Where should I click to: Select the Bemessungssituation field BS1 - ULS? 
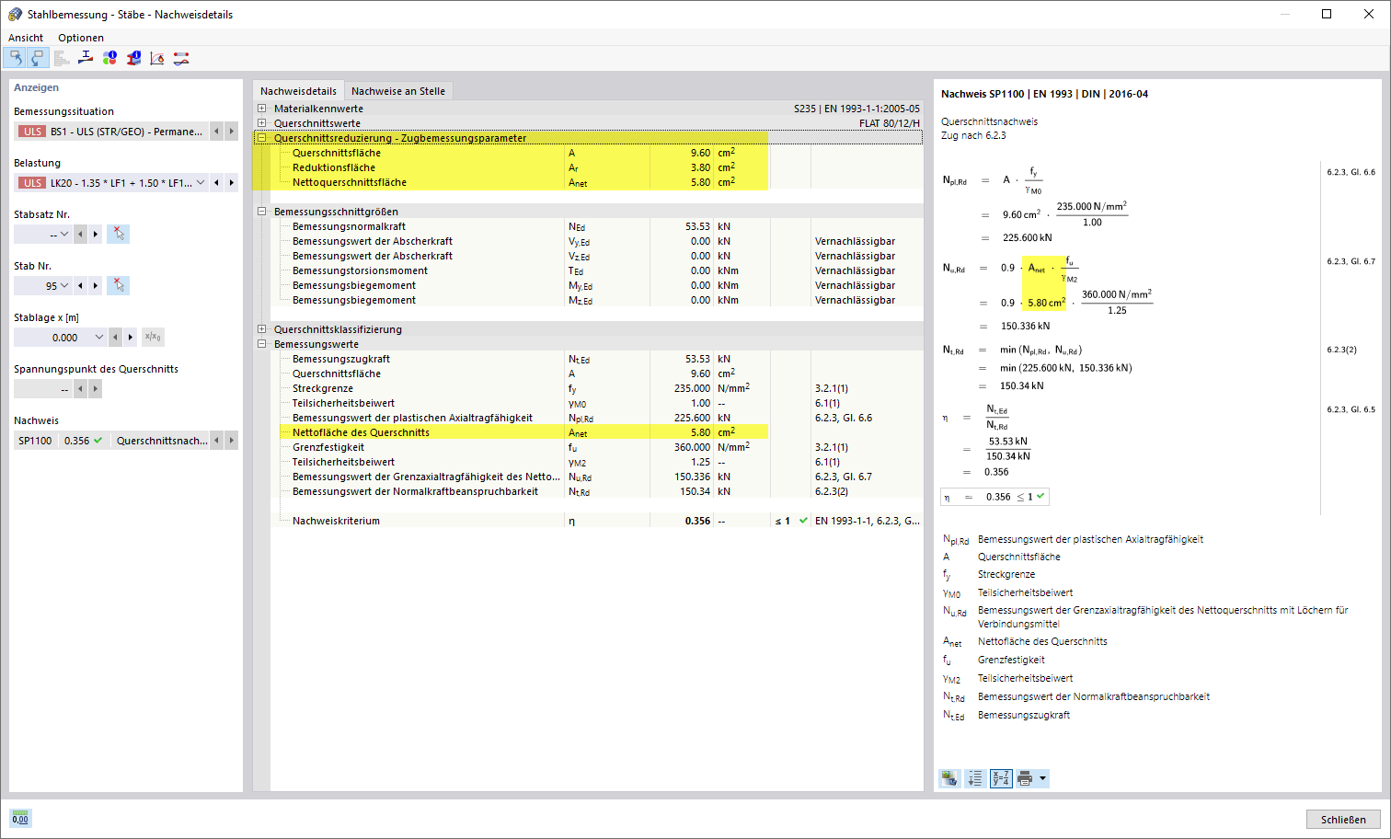111,131
